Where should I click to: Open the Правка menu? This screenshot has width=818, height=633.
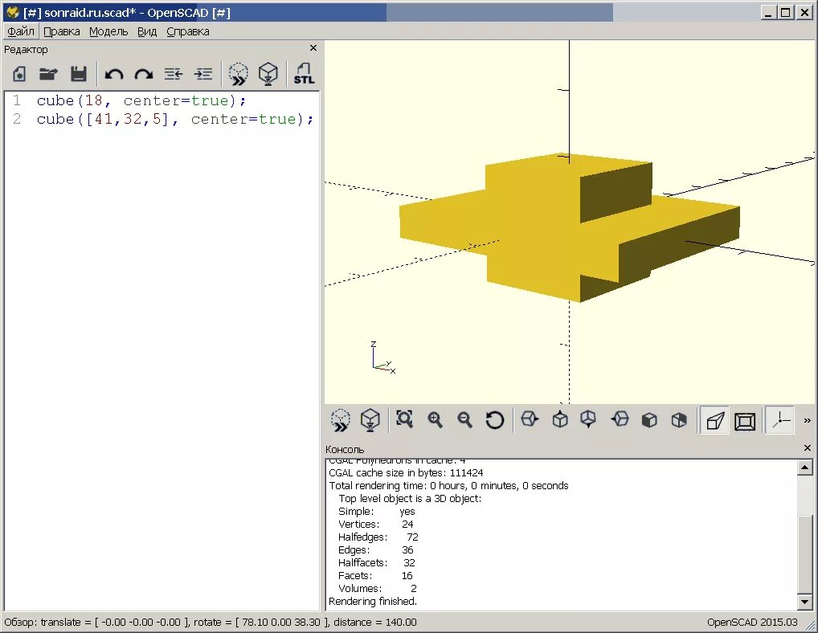pos(62,31)
